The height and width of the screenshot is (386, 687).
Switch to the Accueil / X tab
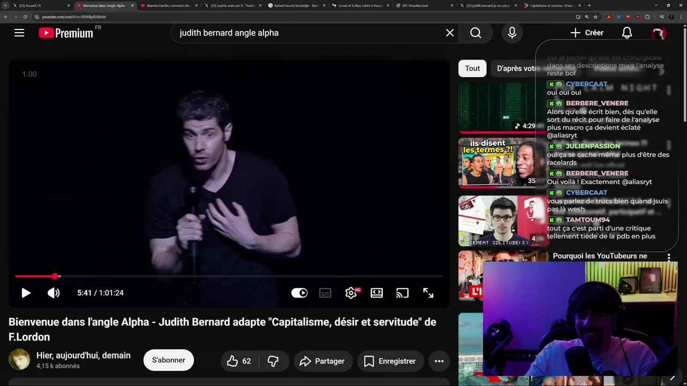(x=40, y=5)
